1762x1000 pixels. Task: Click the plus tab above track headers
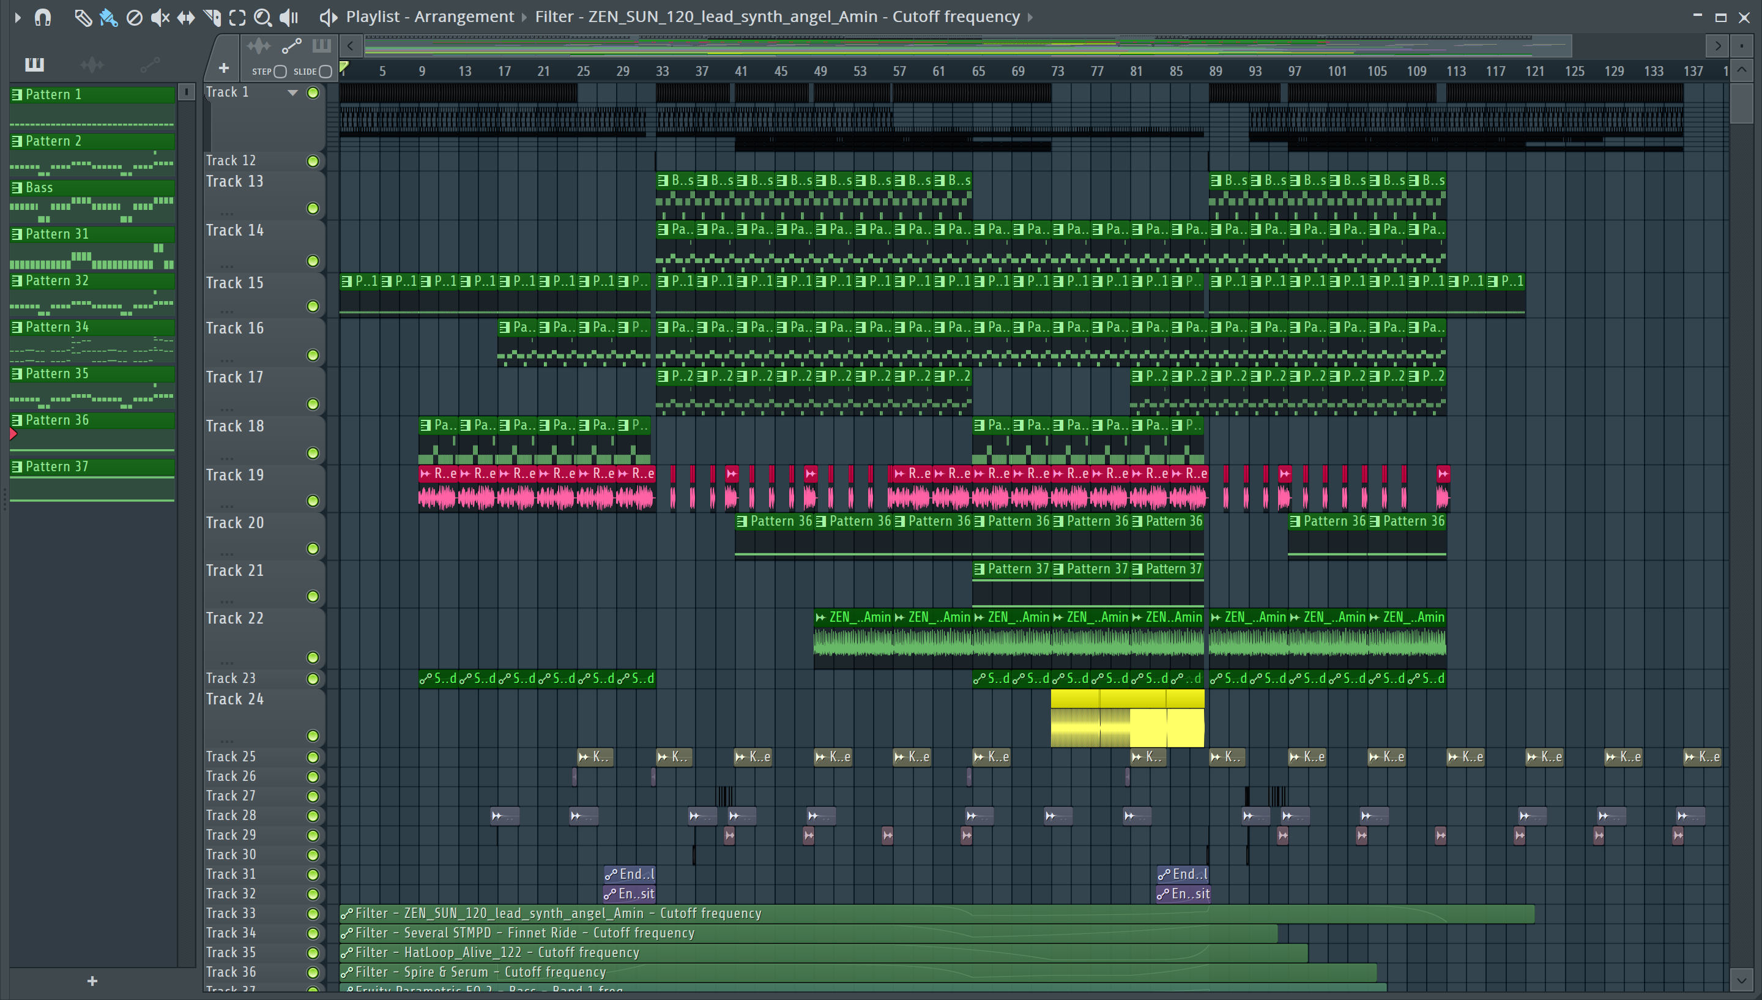[224, 68]
